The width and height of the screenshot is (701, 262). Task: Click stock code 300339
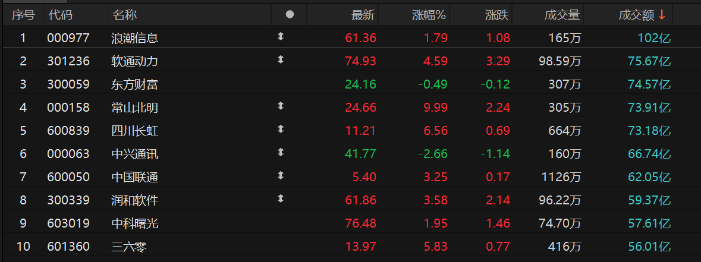pos(68,200)
